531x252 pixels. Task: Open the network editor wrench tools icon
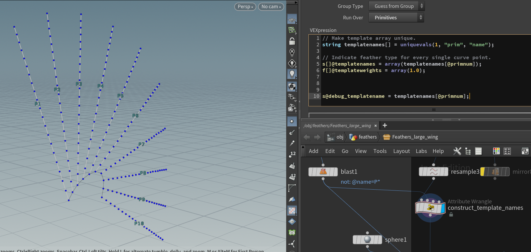[457, 151]
